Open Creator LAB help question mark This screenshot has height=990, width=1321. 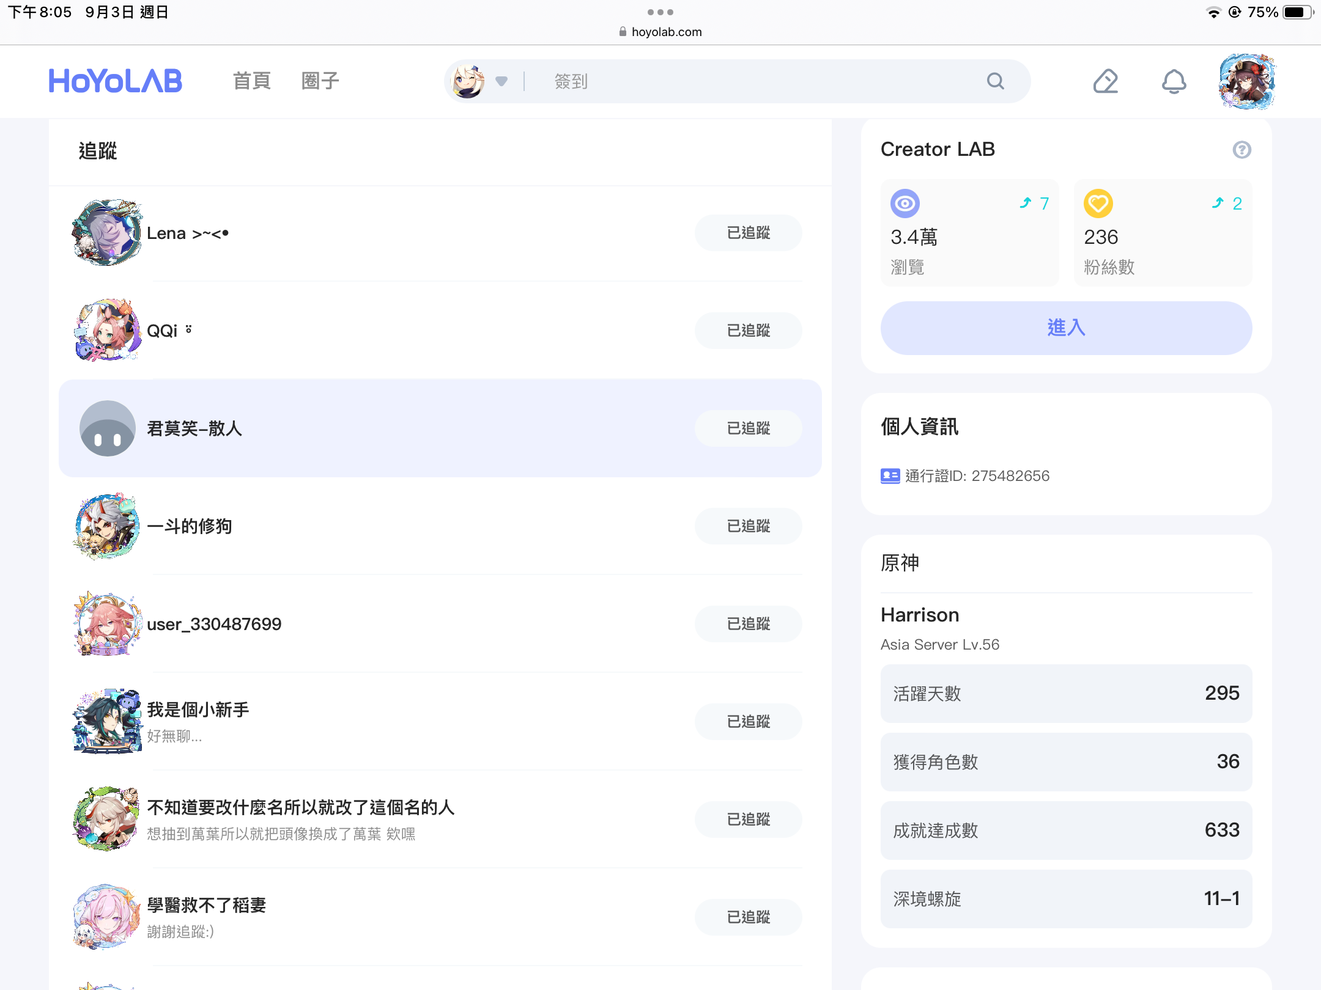pos(1241,150)
